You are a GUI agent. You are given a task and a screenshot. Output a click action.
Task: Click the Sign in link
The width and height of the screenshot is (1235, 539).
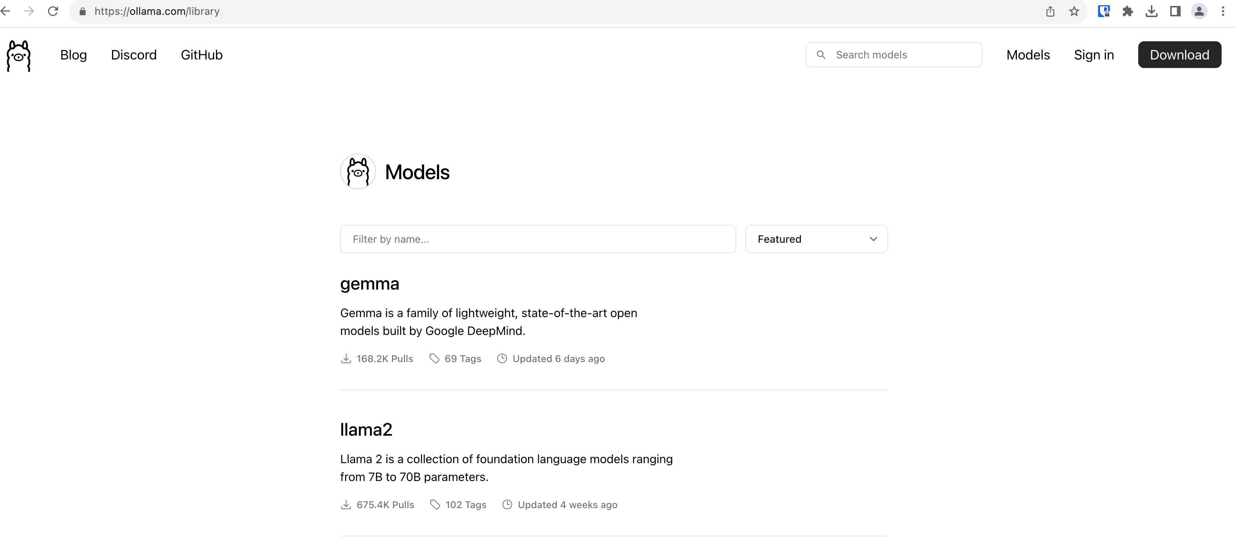[1094, 55]
